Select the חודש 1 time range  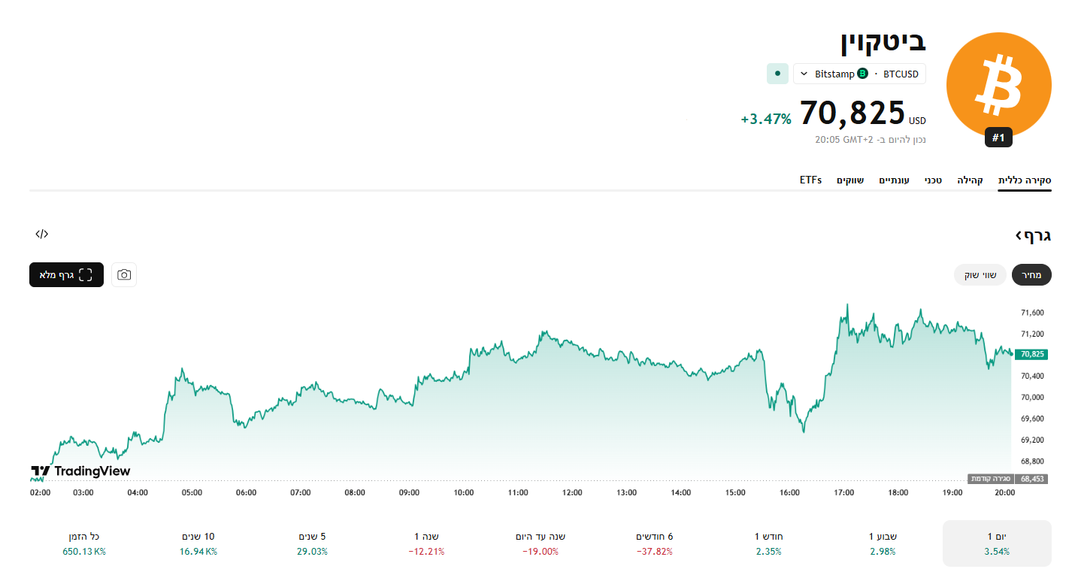tap(768, 543)
